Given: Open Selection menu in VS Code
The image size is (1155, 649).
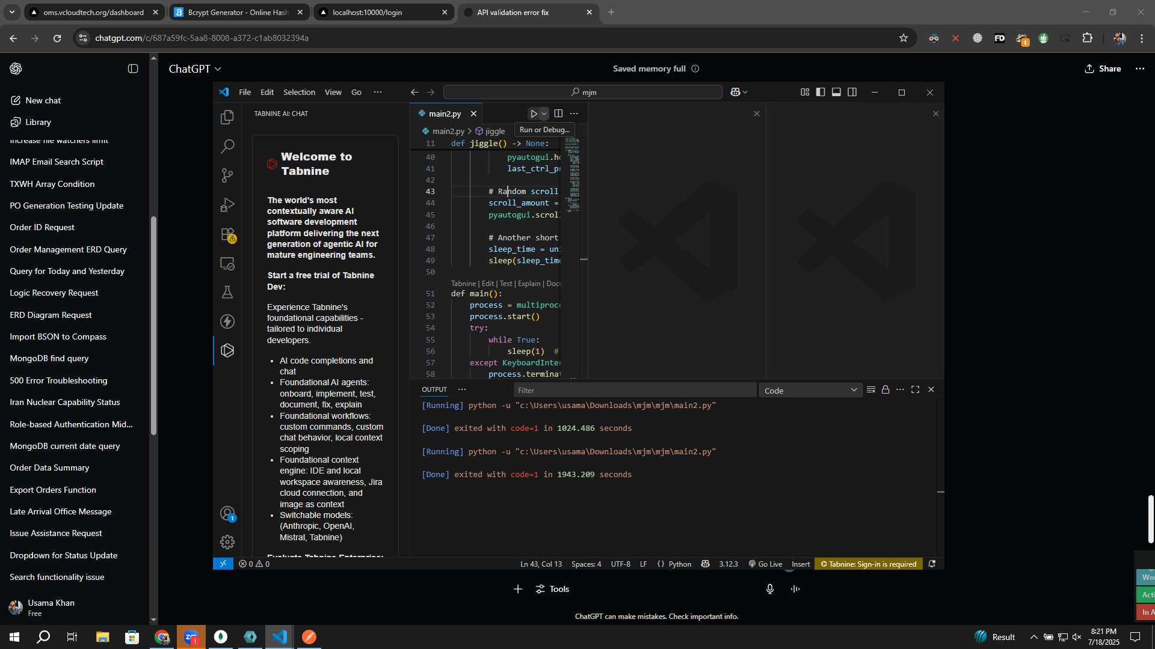Looking at the screenshot, I should [x=299, y=92].
